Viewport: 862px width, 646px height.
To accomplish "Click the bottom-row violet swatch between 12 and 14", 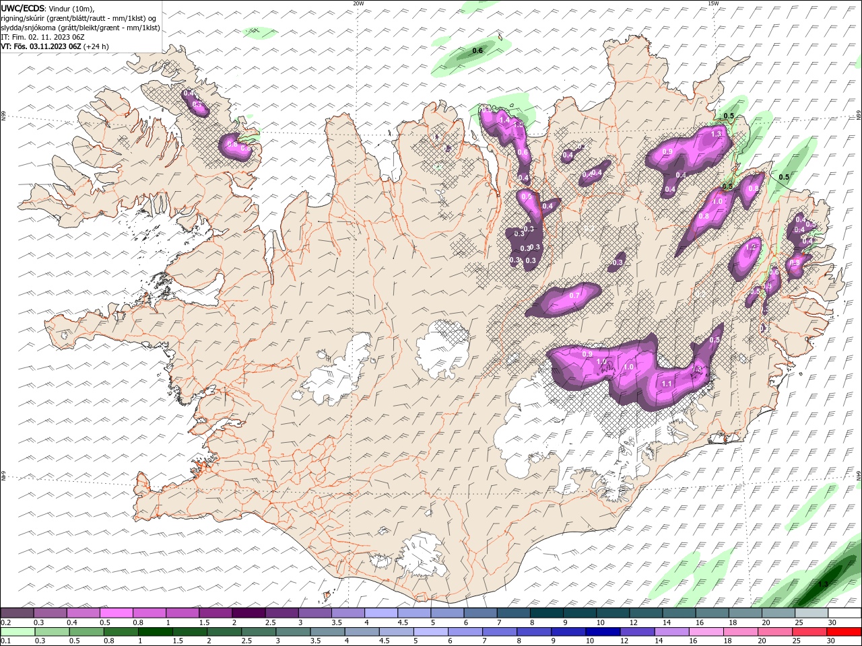I will pyautogui.click(x=637, y=632).
